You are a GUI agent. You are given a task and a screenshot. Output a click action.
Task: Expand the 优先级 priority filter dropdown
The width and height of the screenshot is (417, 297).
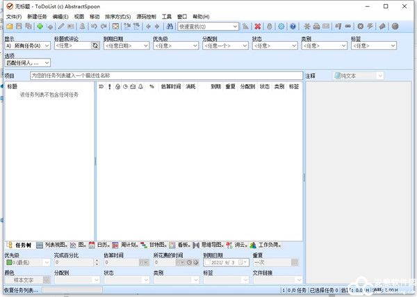pyautogui.click(x=174, y=46)
